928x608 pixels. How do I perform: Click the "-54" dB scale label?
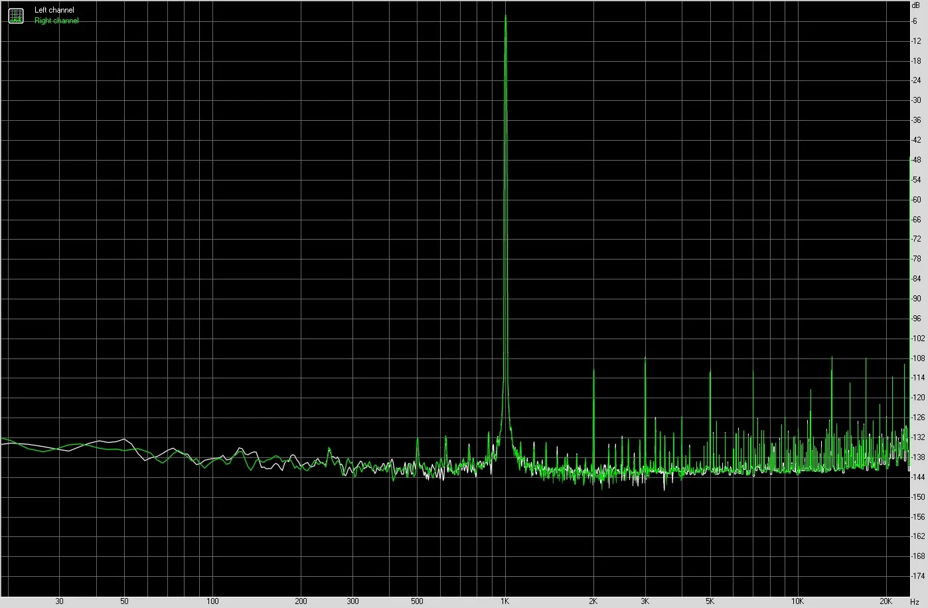pyautogui.click(x=916, y=180)
